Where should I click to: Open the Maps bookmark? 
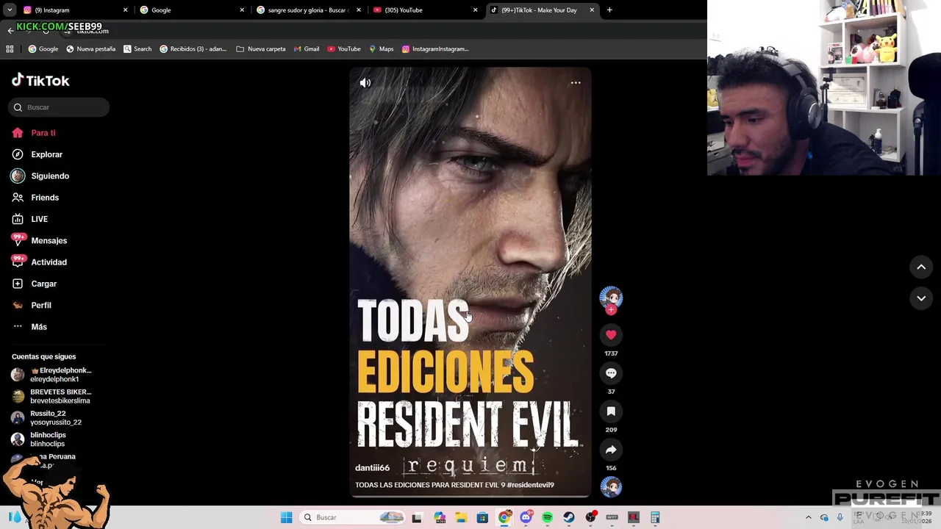coord(382,49)
